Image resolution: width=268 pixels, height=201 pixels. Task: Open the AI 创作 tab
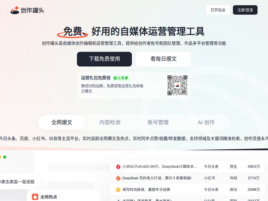point(206,122)
